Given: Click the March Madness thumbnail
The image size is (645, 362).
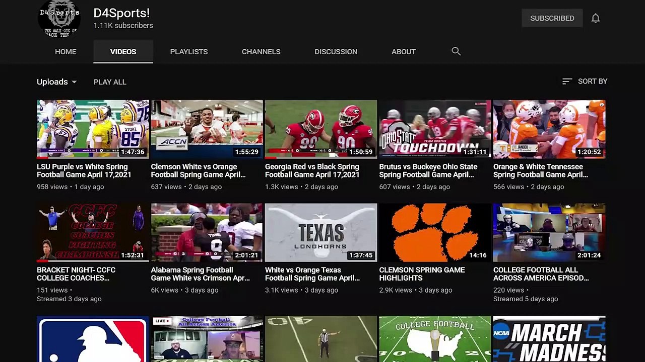Looking at the screenshot, I should tap(549, 339).
